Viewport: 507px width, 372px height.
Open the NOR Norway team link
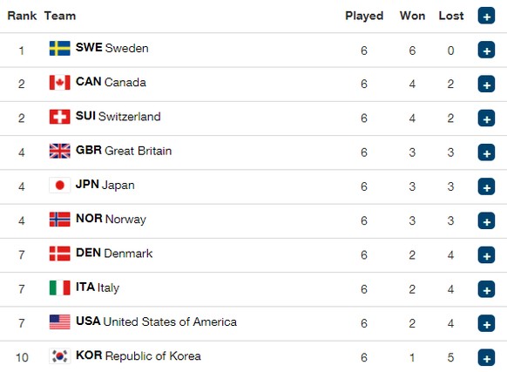coord(111,219)
